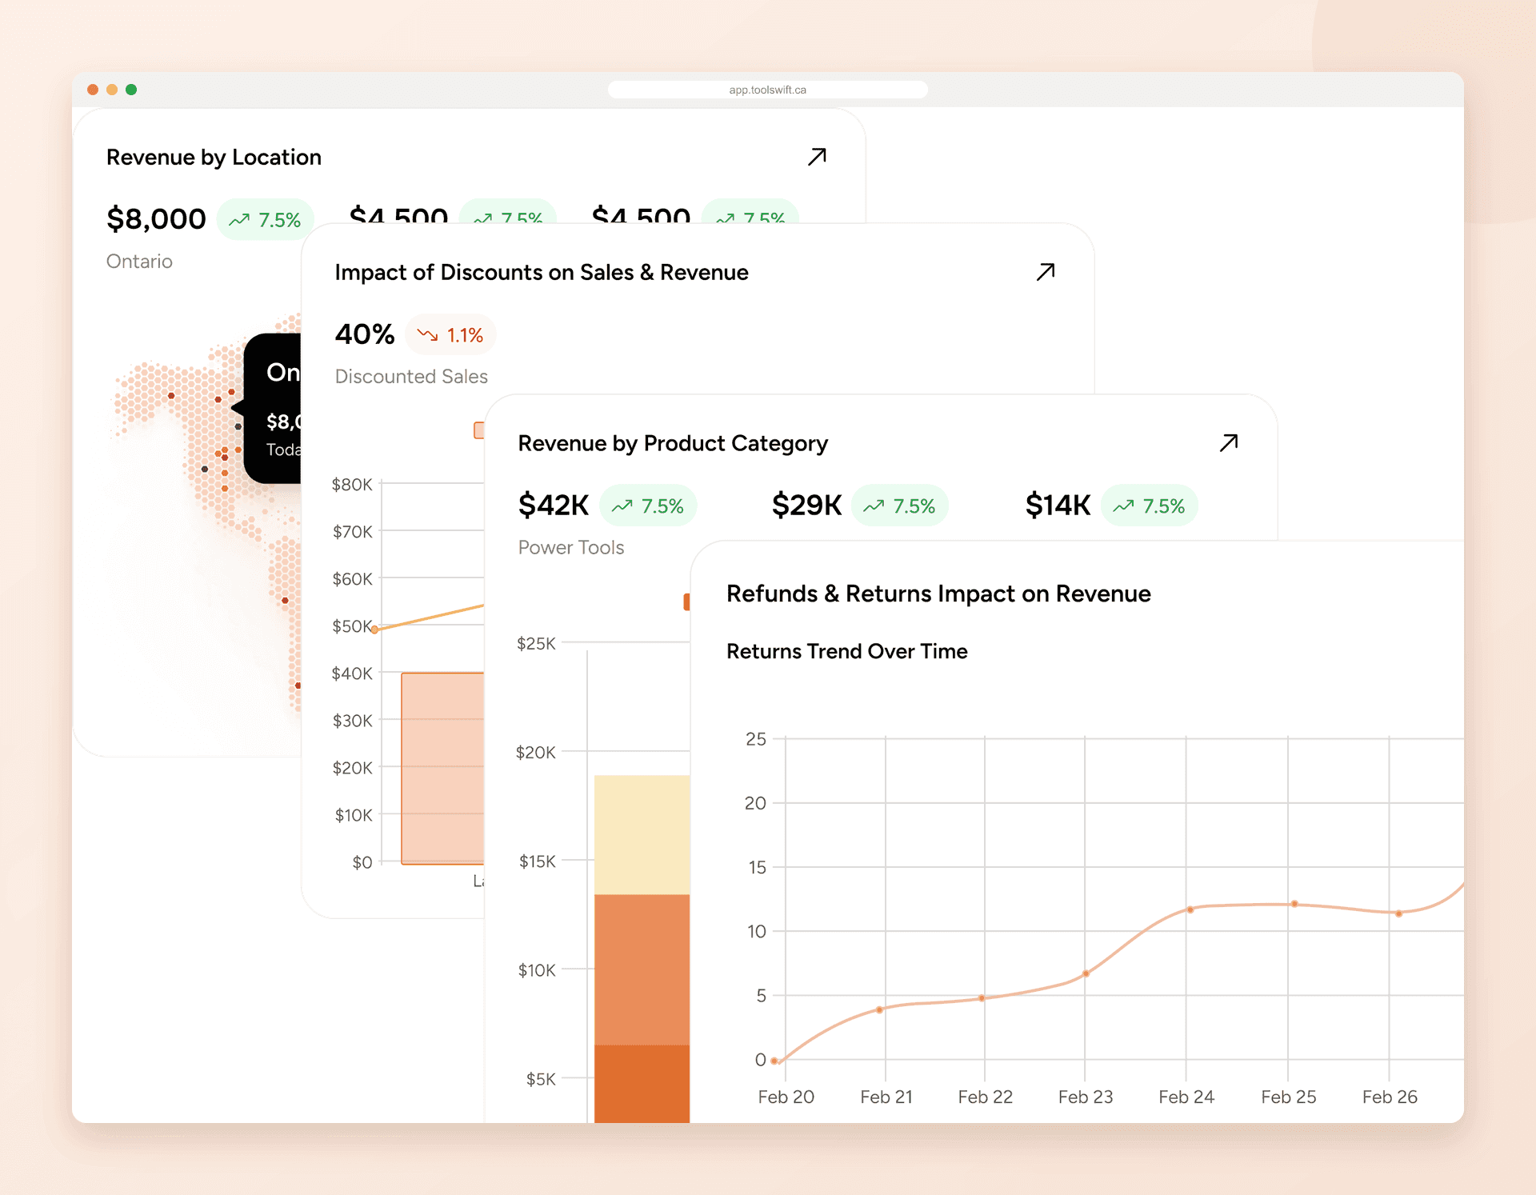Open Revenue by Product Category arrow icon
The width and height of the screenshot is (1536, 1195).
point(1229,443)
